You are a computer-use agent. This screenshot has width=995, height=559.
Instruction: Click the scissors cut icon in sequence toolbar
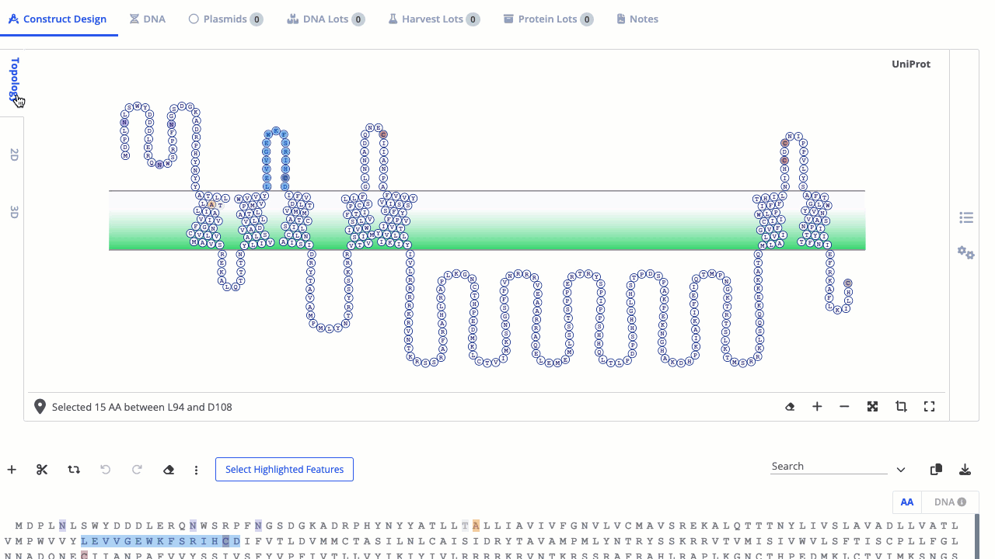(42, 470)
